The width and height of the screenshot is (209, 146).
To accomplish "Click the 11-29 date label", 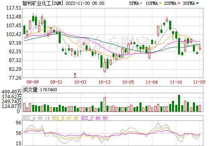I will pos(199,82).
